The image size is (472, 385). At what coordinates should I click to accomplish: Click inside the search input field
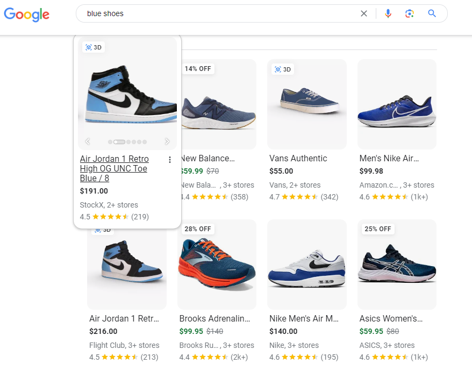[215, 13]
